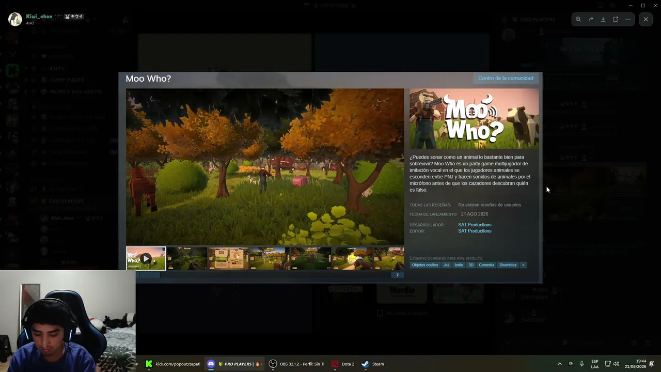Viewport: 661px width, 372px height.
Task: Click the Moo Who? game title
Action: 148,79
